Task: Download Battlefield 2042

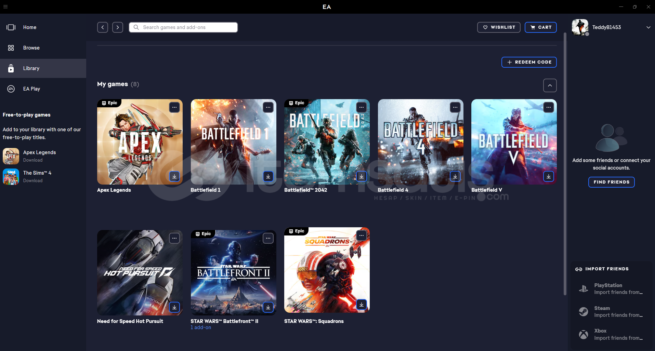Action: click(362, 176)
